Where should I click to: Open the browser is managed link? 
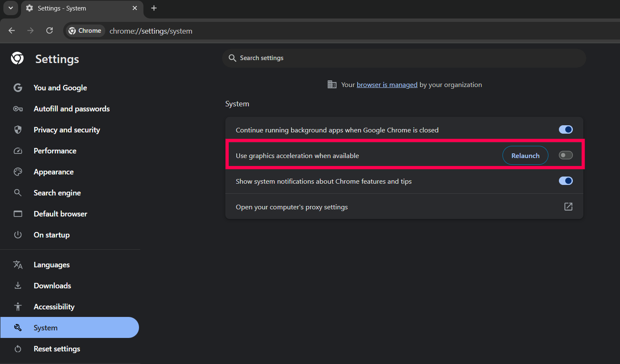(387, 85)
